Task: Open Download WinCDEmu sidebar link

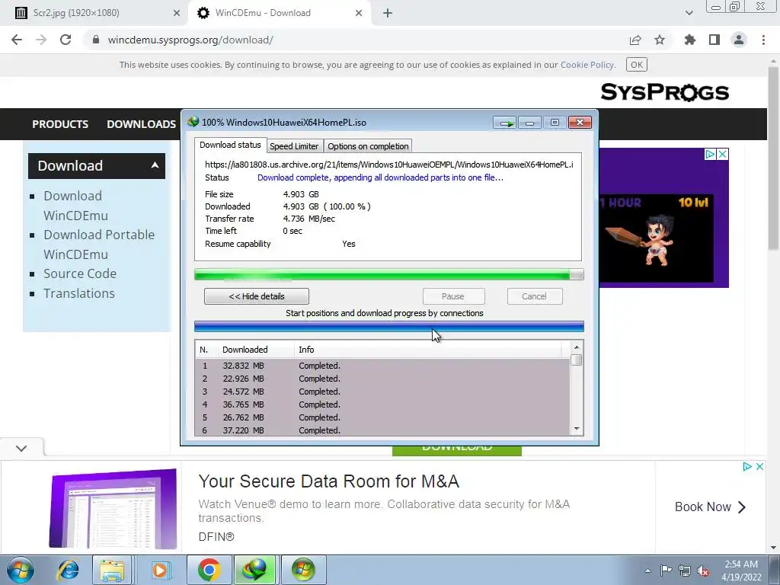Action: (75, 206)
